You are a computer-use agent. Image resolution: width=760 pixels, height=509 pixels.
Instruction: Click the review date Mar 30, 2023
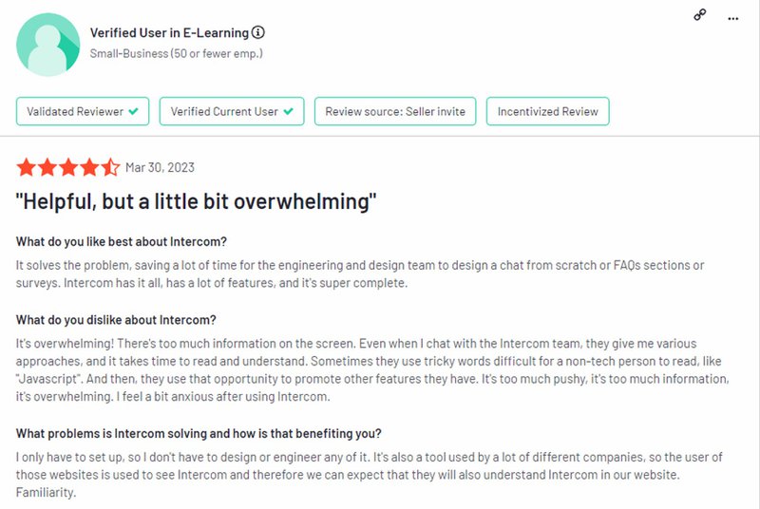tap(160, 168)
